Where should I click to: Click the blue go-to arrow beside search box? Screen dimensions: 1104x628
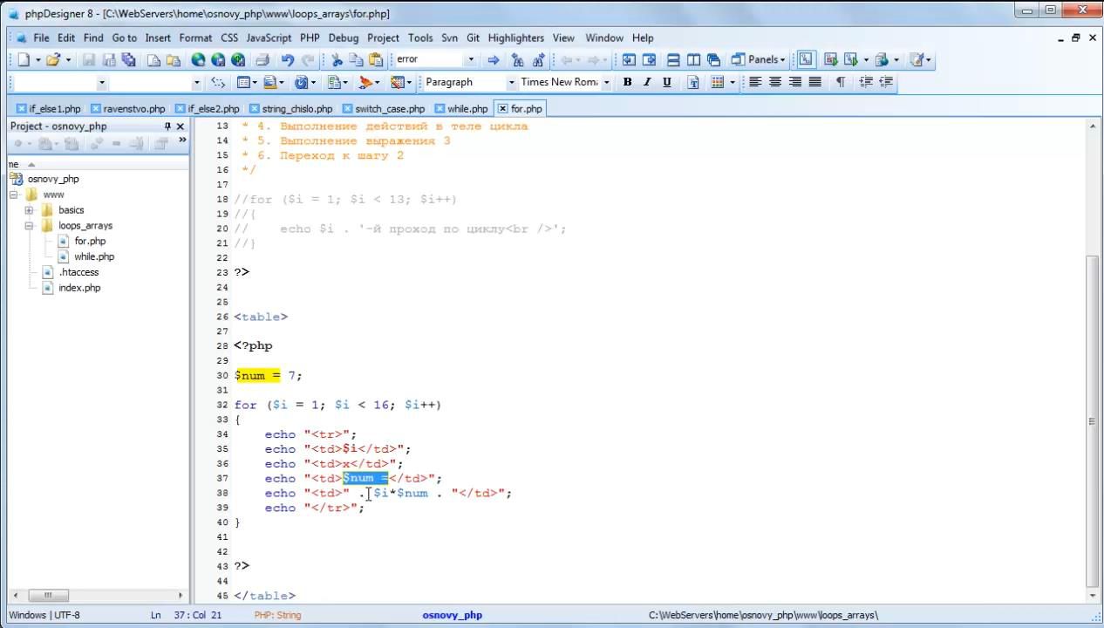pyautogui.click(x=494, y=60)
